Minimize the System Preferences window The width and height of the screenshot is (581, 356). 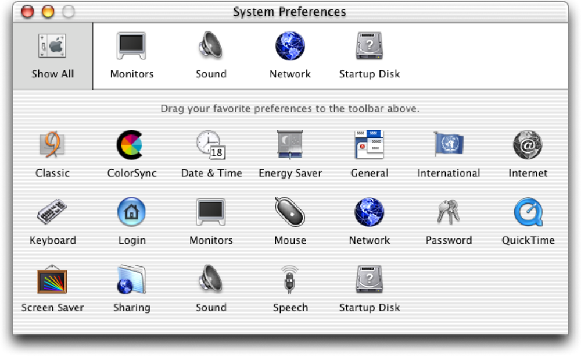click(x=48, y=12)
